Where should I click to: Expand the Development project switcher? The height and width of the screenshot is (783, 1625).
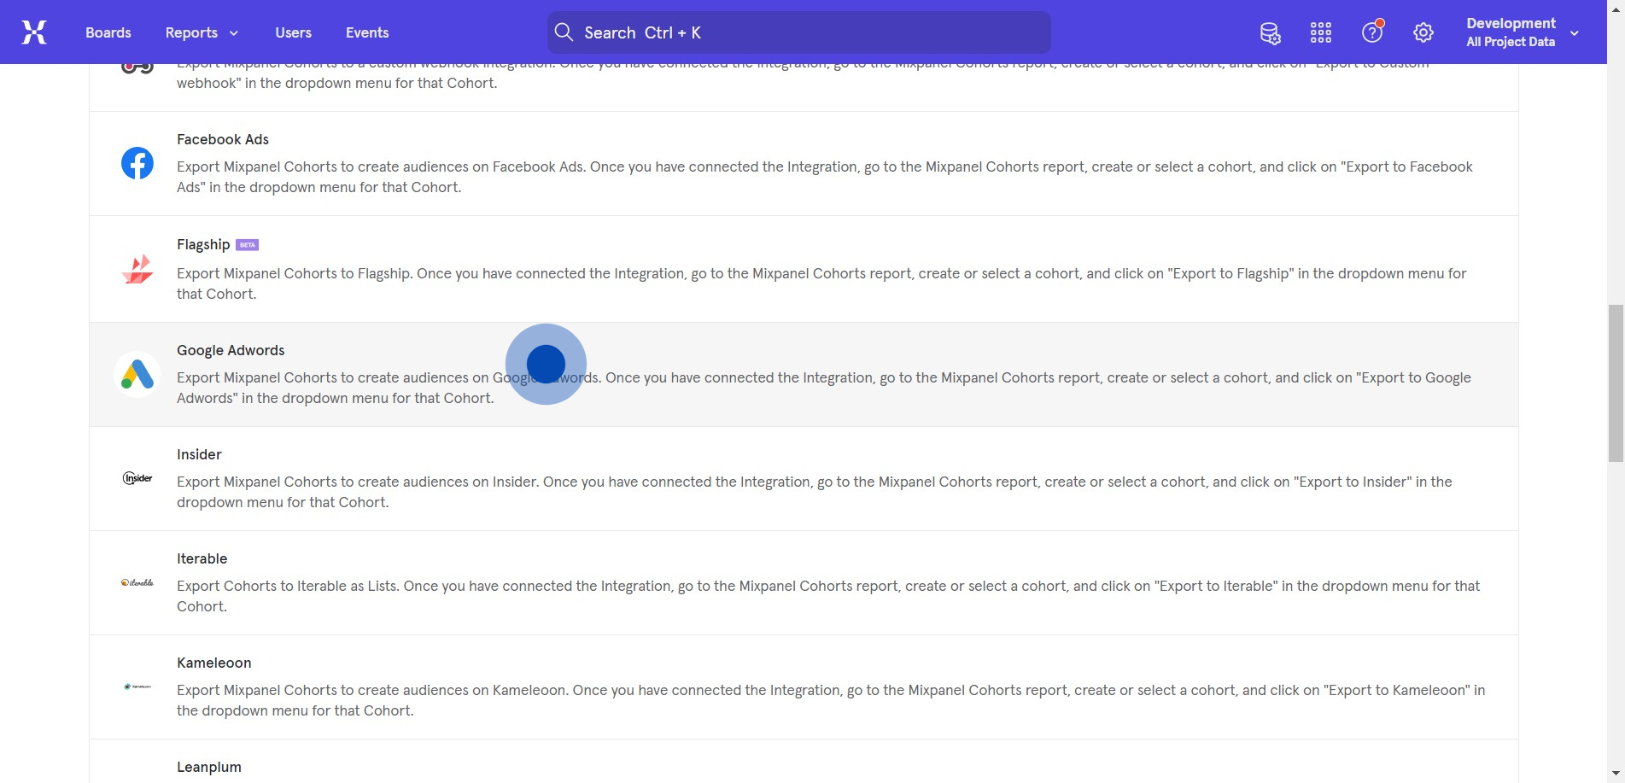(x=1522, y=32)
